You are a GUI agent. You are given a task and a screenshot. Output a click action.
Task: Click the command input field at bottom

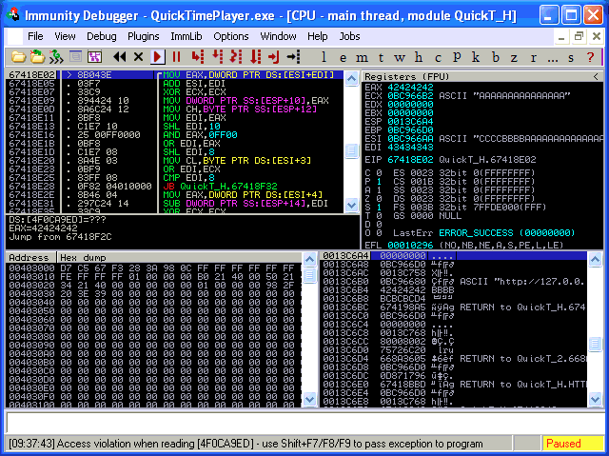point(303,422)
